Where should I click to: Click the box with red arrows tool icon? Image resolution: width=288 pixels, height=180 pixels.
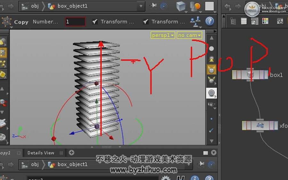[3, 103]
